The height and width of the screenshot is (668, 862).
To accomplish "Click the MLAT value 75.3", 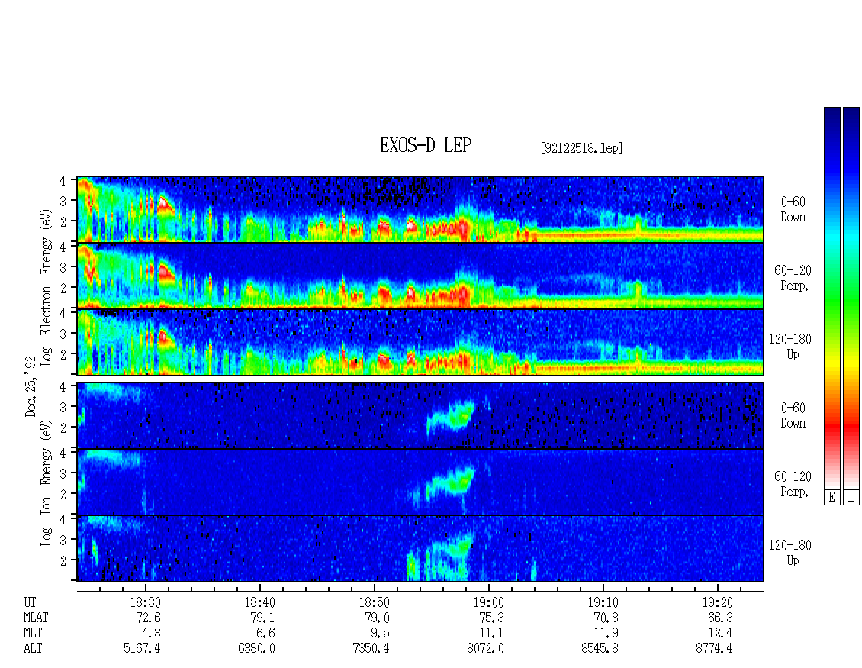I will [x=491, y=618].
